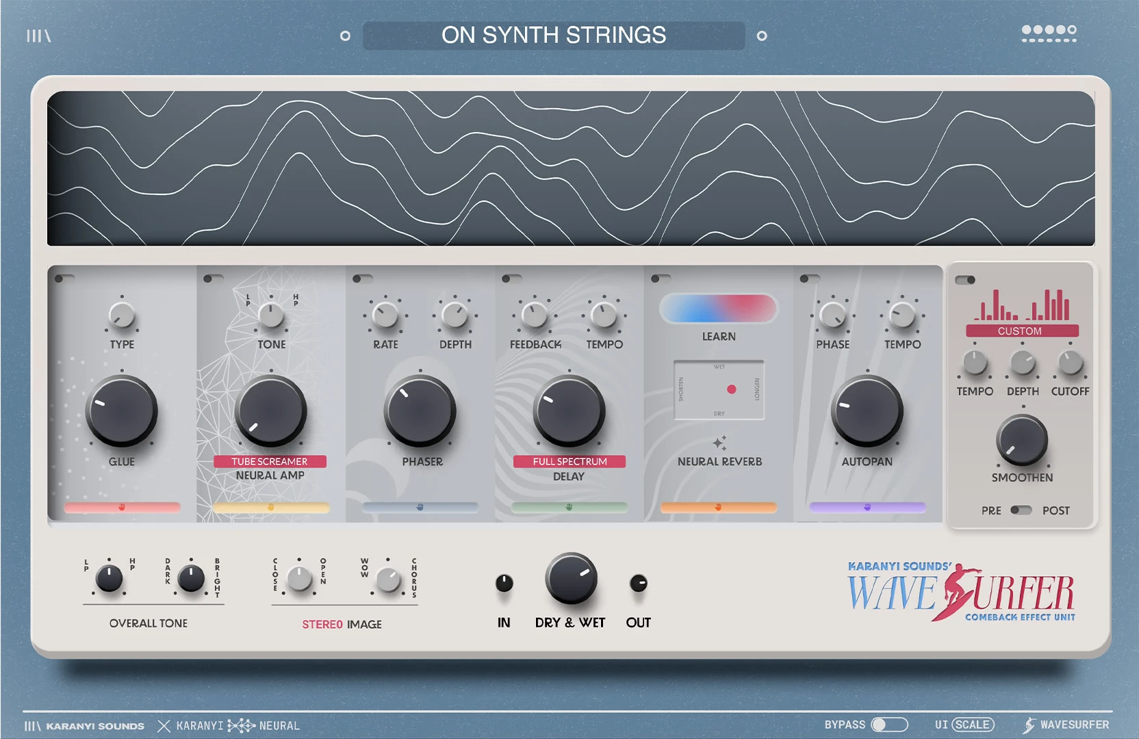Toggle the Smoothen module power switch
The image size is (1139, 739).
pyautogui.click(x=965, y=280)
